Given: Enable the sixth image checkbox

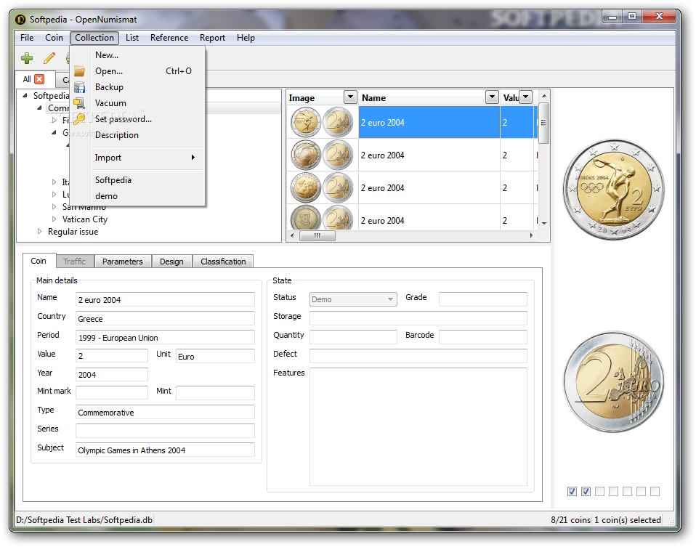Looking at the screenshot, I should tap(641, 491).
